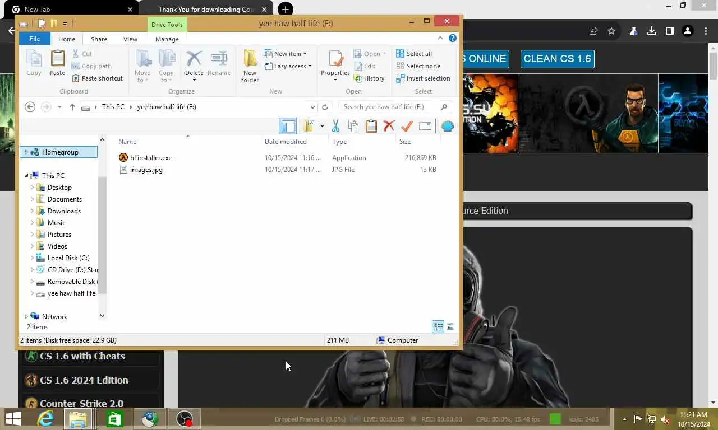Open the Easy access dropdown
This screenshot has width=718, height=430.
(x=288, y=66)
